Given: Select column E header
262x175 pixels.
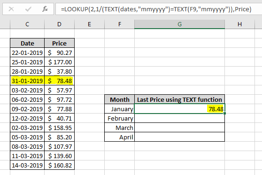Looking at the screenshot, I should click(x=89, y=24).
